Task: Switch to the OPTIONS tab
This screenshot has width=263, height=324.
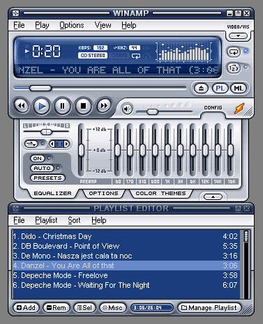Action: (103, 193)
